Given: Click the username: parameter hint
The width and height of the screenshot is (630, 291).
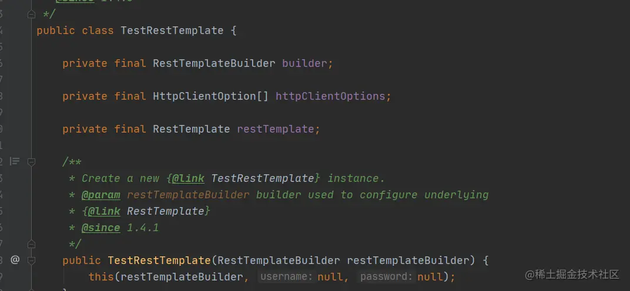Looking at the screenshot, I should point(286,277).
